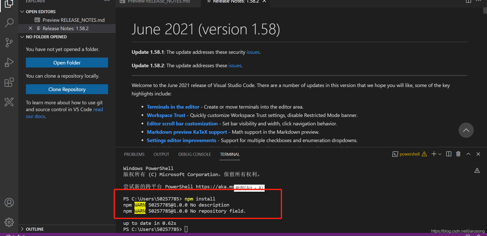This screenshot has height=236, width=487.
Task: Create a new terminal with plus icon
Action: pos(434,154)
